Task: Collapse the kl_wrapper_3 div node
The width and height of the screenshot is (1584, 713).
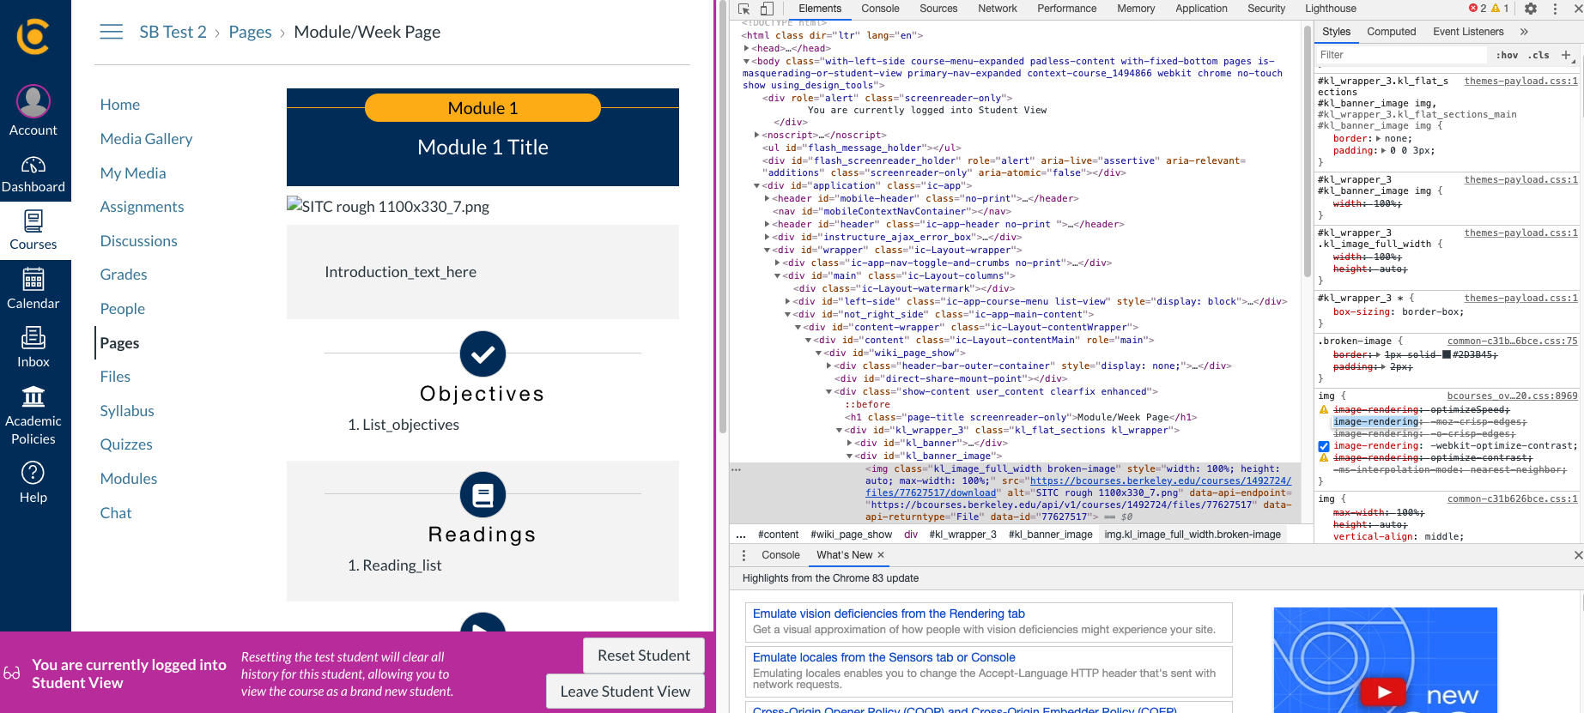Action: click(840, 430)
